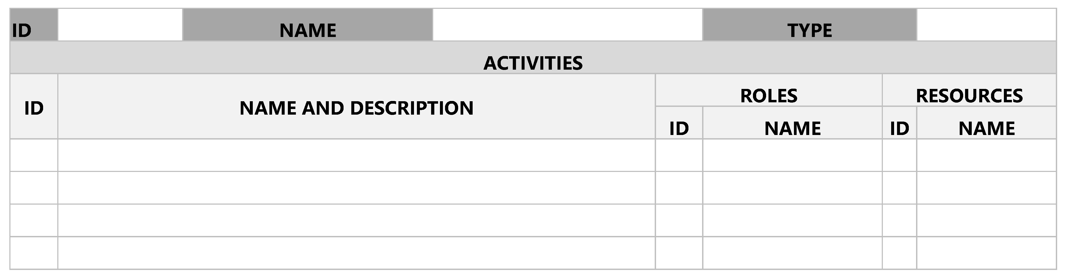Screen dimensions: 1066x278
Task: Click the second row's role name cell
Action: [x=792, y=188]
